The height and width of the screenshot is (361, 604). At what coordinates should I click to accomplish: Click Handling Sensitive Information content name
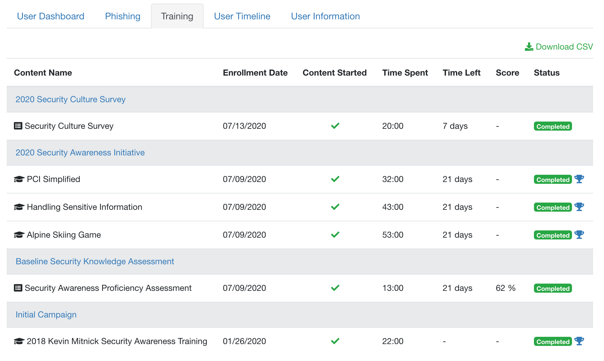[85, 207]
